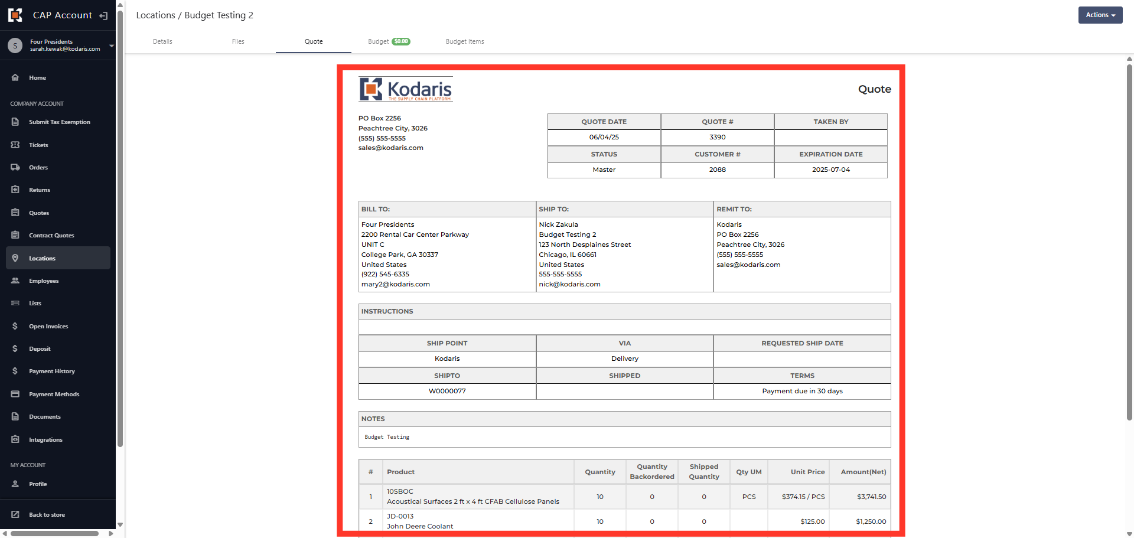Screen dimensions: 1134x538
Task: Click the Lists icon in the sidebar
Action: (x=15, y=303)
